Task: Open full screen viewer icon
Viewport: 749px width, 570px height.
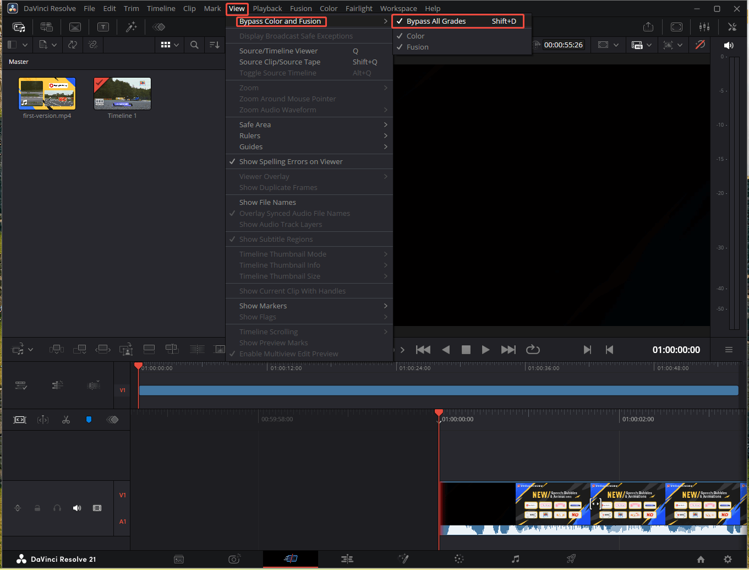Action: (x=677, y=27)
